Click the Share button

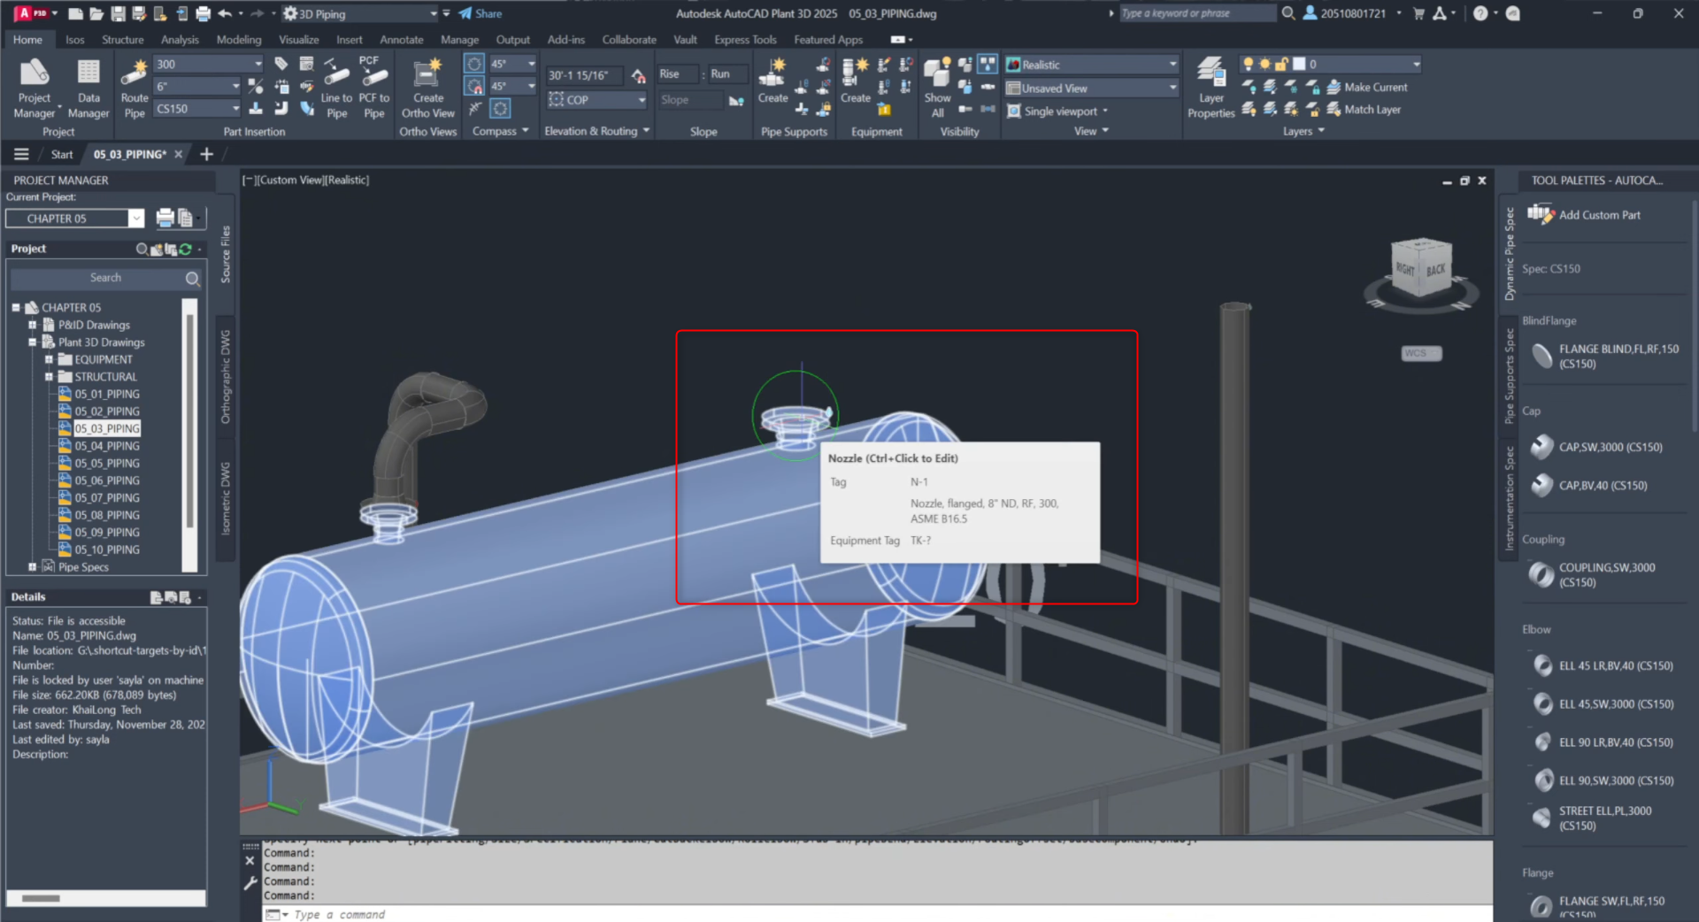(480, 13)
